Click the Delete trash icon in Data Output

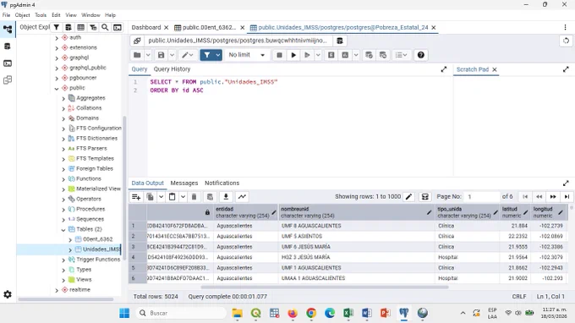194,197
